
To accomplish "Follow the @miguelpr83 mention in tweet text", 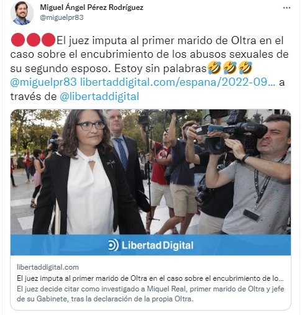I will [x=43, y=82].
